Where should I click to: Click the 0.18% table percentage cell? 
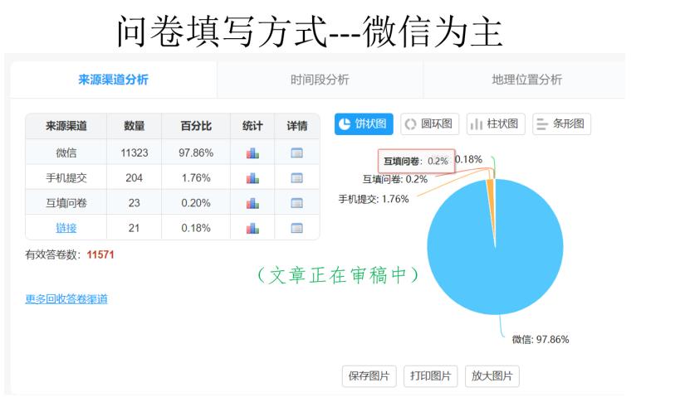[x=196, y=228]
